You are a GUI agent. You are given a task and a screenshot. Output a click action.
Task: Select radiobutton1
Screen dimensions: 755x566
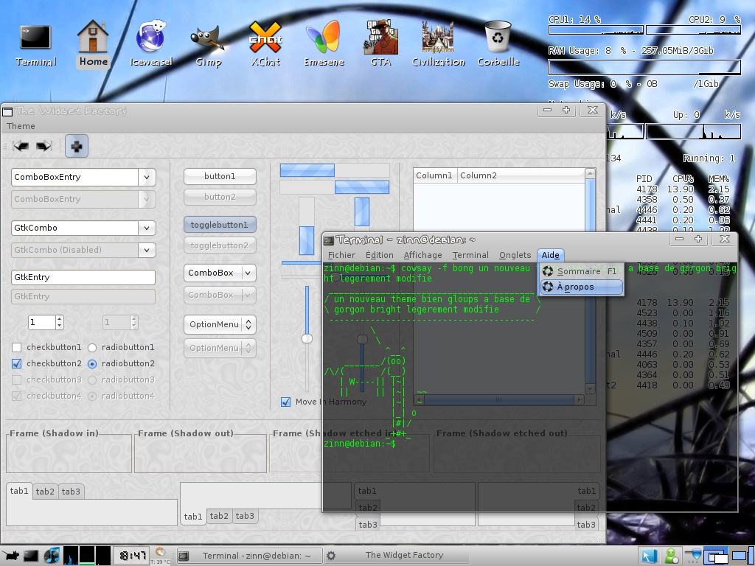[x=92, y=348]
